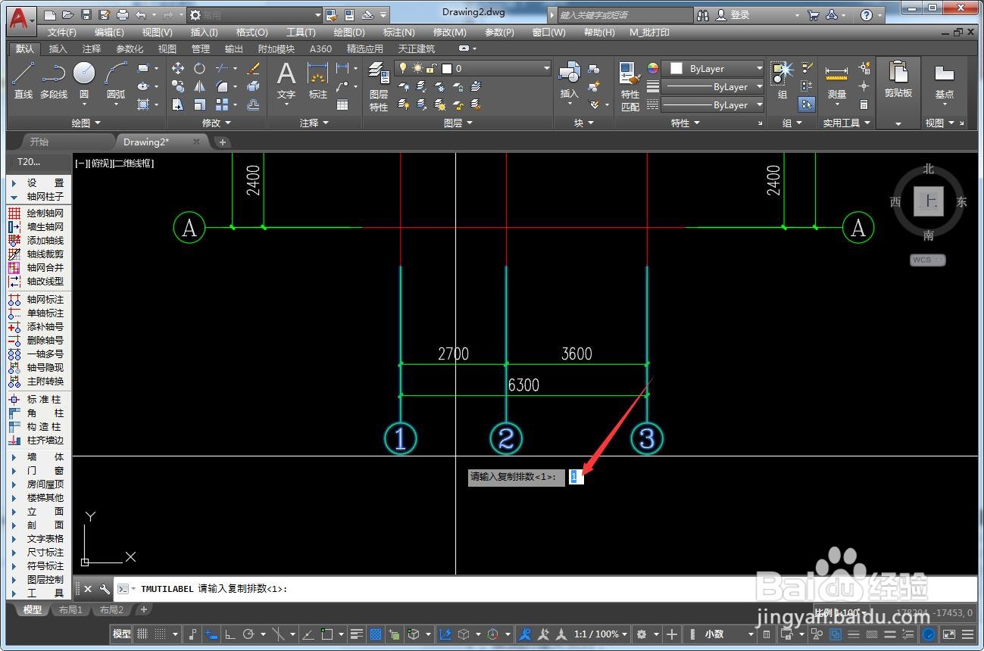Expand the 绘图 panel
The image size is (984, 651).
pyautogui.click(x=86, y=123)
